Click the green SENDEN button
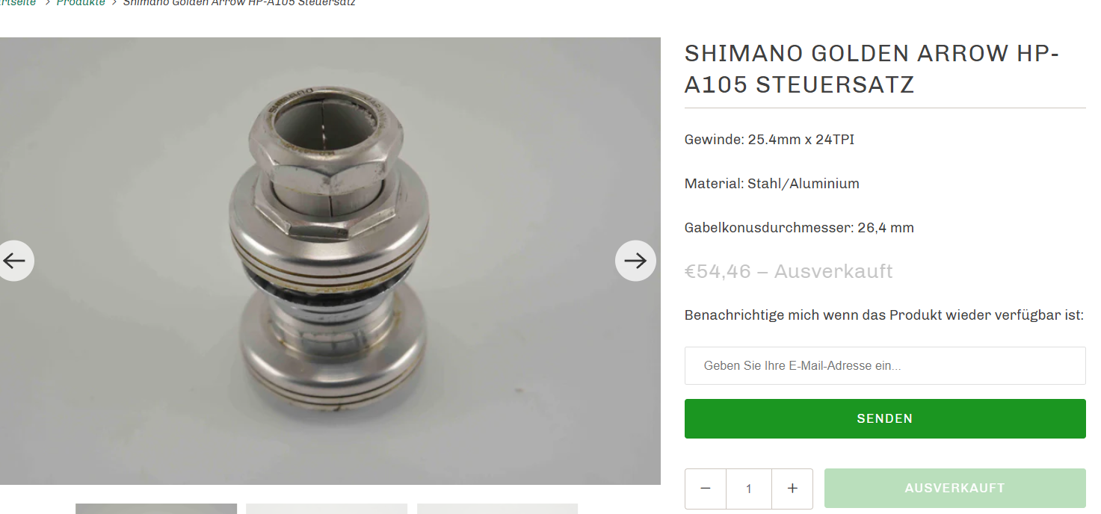The width and height of the screenshot is (1101, 514). coord(885,418)
